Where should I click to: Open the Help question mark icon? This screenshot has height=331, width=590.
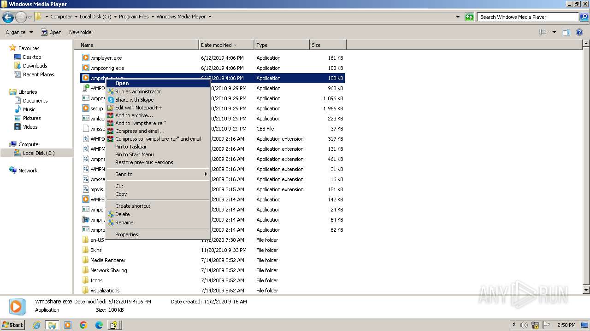coord(579,32)
